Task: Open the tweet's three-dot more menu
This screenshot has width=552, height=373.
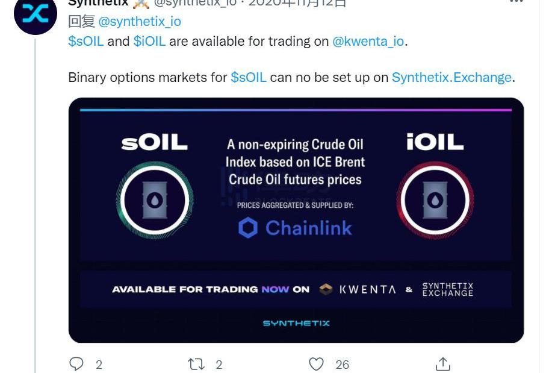Action: click(516, 1)
